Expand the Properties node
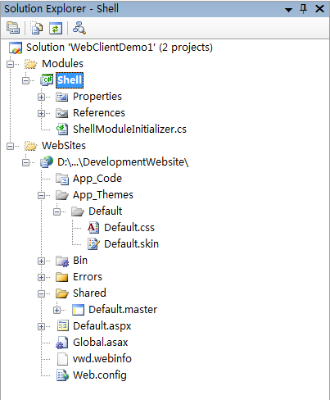 pyautogui.click(x=42, y=98)
